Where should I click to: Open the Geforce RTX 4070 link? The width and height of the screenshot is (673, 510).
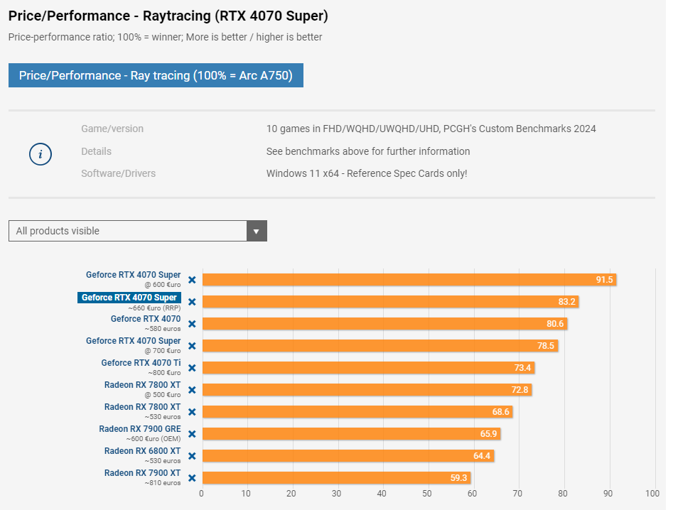(x=146, y=319)
